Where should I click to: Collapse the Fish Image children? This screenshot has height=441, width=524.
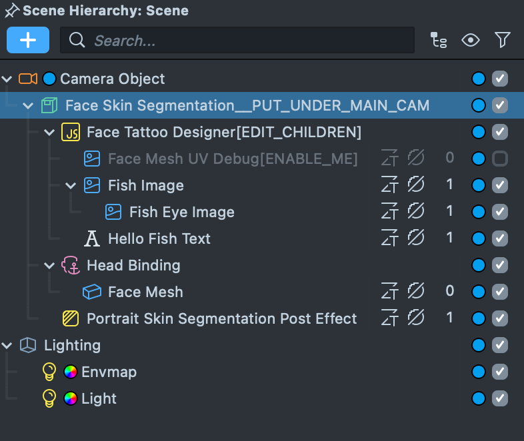(71, 185)
